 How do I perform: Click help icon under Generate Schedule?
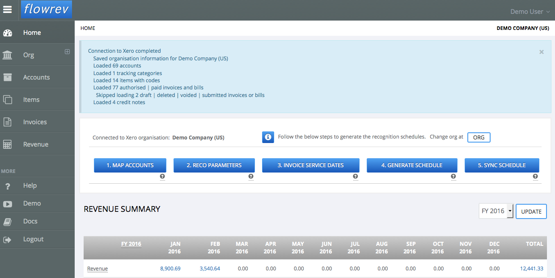[x=453, y=177]
